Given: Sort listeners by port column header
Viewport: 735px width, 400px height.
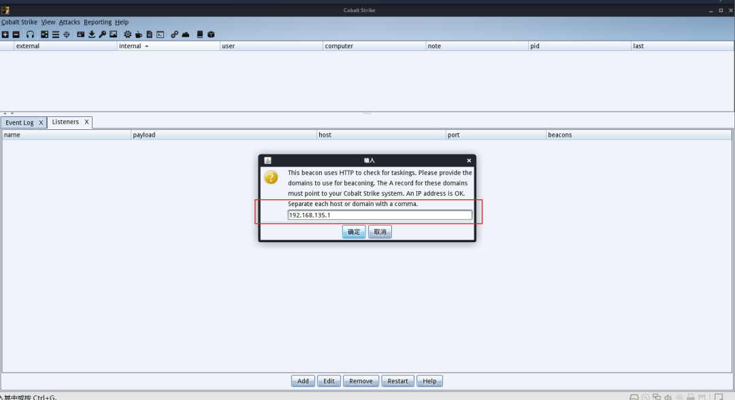Looking at the screenshot, I should (496, 135).
